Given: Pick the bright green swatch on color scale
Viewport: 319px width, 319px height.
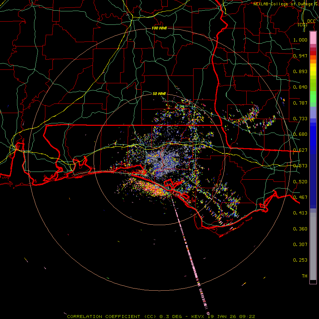Looking at the screenshot, I should coord(313,97).
